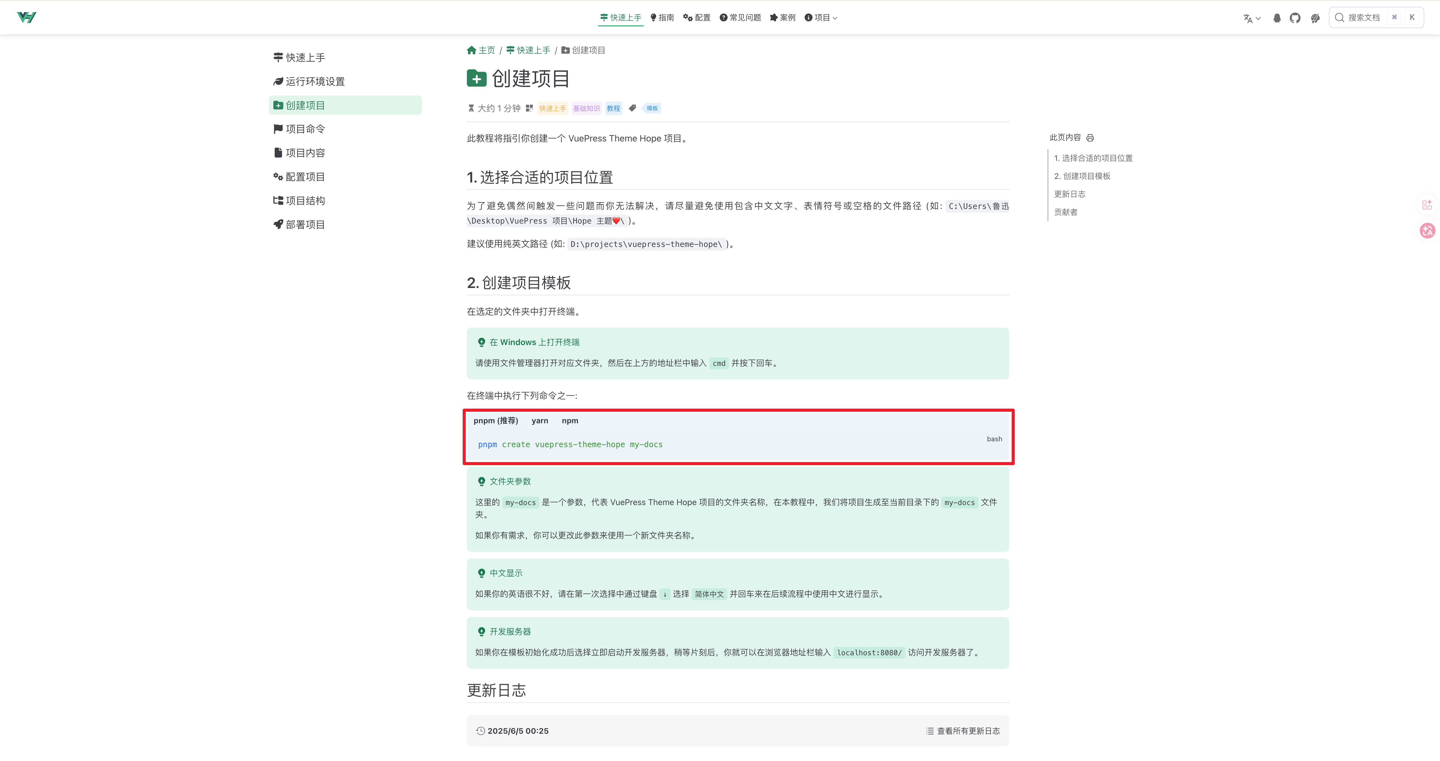This screenshot has width=1440, height=761.
Task: Select the pnpm (推荐) code tab
Action: (x=496, y=420)
